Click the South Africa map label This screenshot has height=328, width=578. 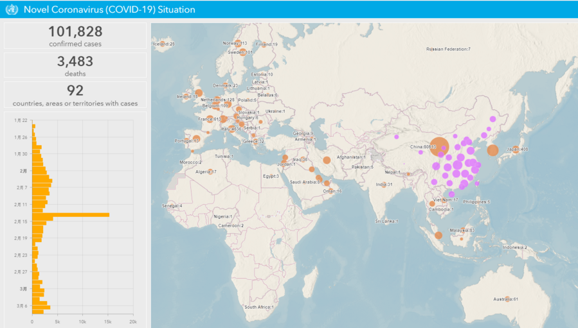258,307
